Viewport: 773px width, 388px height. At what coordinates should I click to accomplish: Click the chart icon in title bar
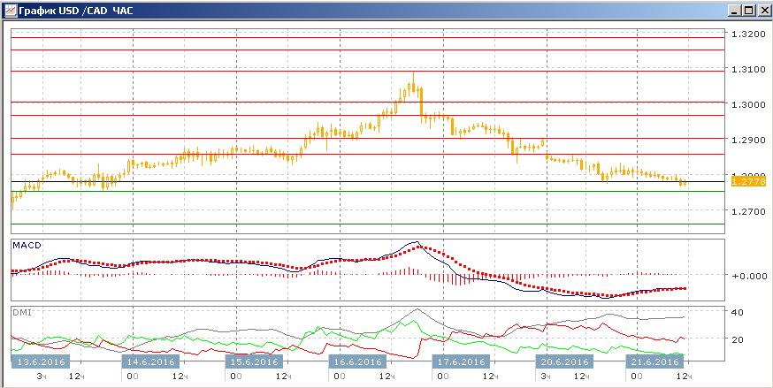click(x=11, y=10)
